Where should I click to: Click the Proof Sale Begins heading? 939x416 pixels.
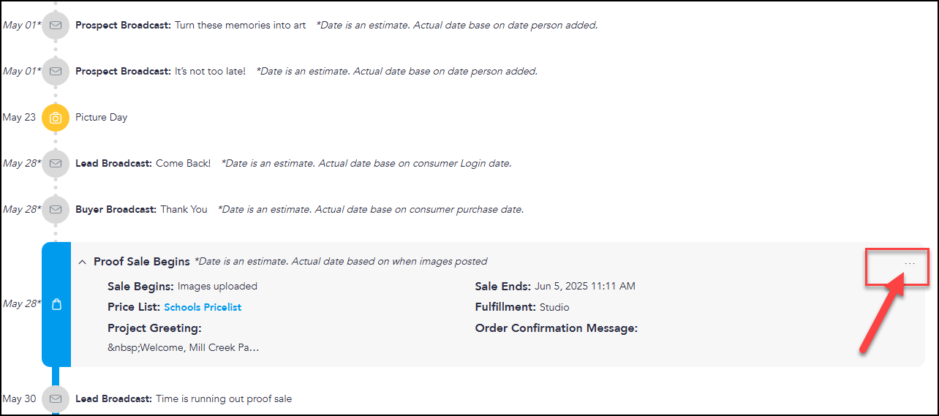(142, 262)
